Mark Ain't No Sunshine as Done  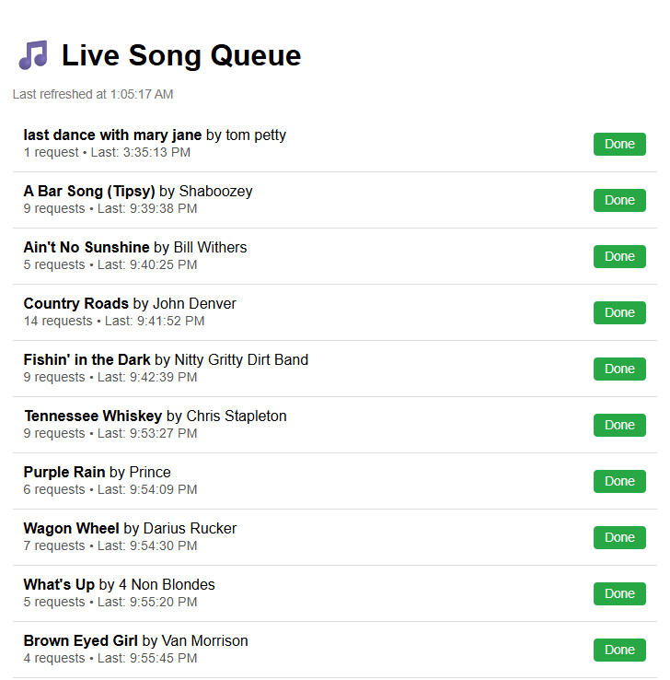[619, 256]
